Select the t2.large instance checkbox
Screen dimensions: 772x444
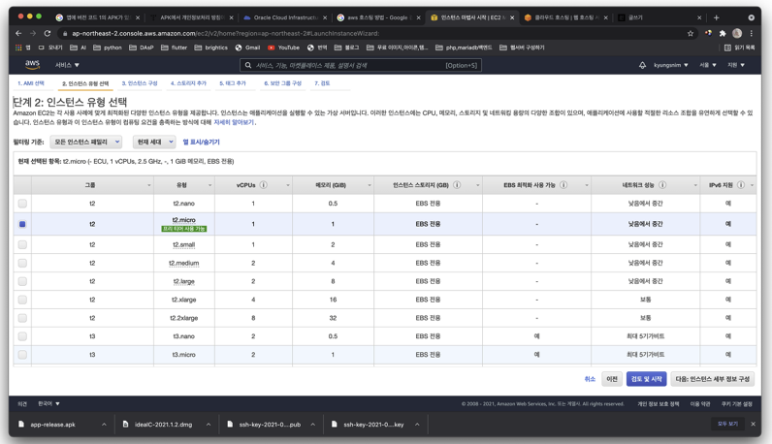22,281
